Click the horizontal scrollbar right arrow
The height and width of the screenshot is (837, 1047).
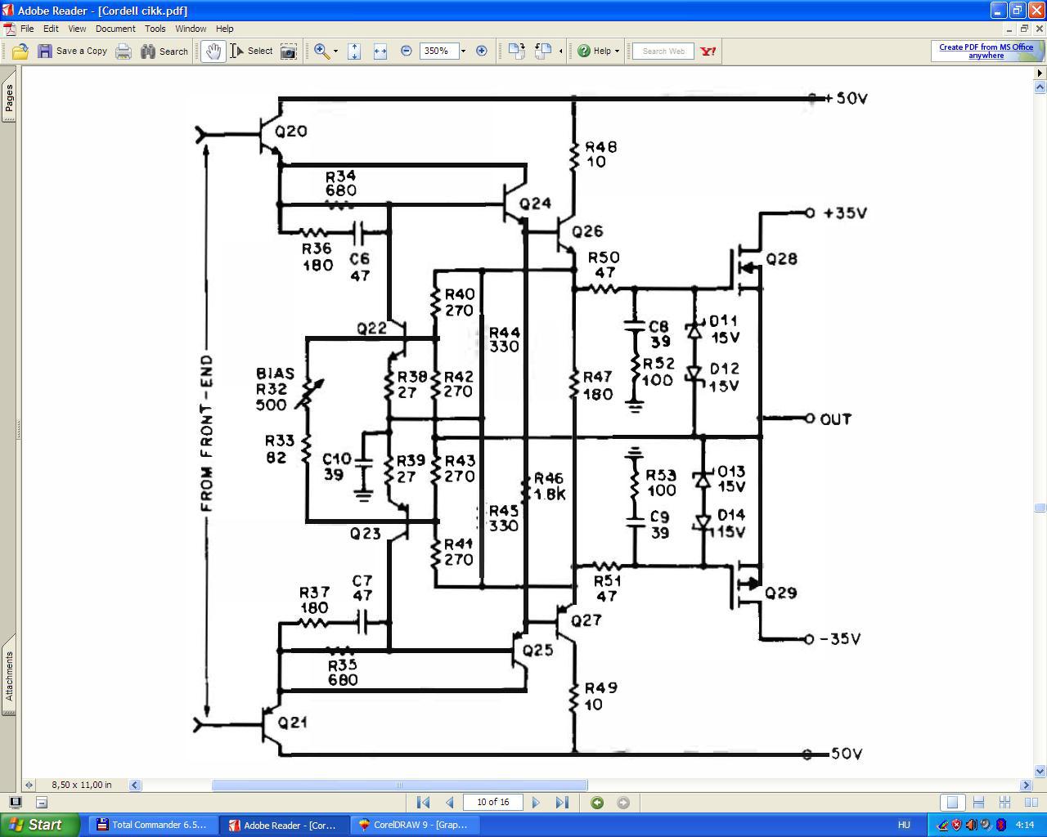[x=1027, y=785]
